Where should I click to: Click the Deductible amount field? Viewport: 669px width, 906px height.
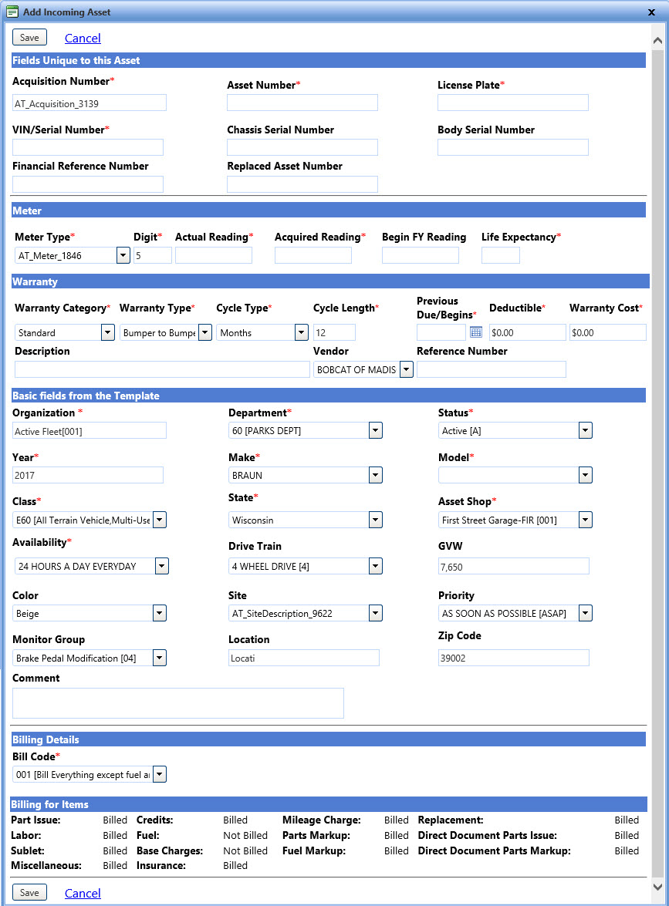(x=527, y=332)
